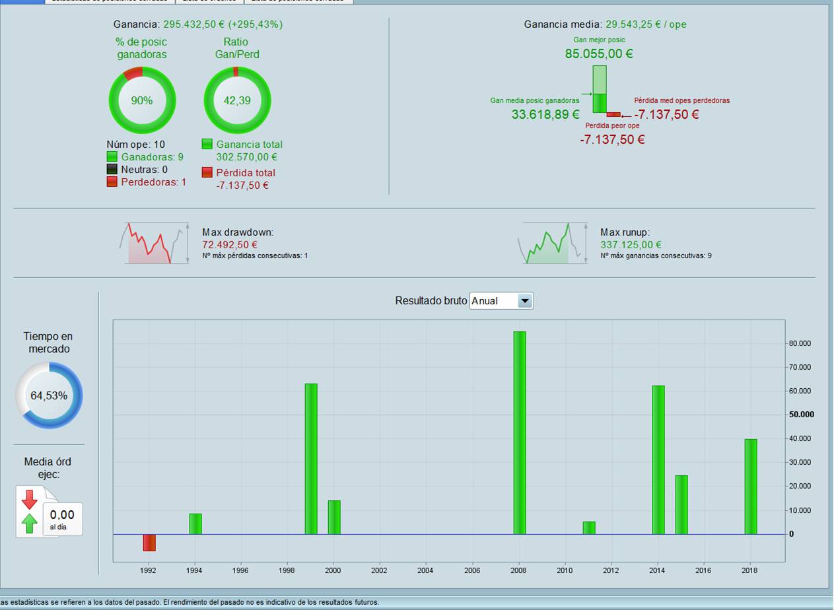Select the tall 1999 green bar
This screenshot has width=834, height=610.
(311, 459)
